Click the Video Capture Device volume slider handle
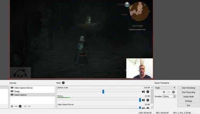Viewport: 200px width, 114px height. pyautogui.click(x=140, y=108)
